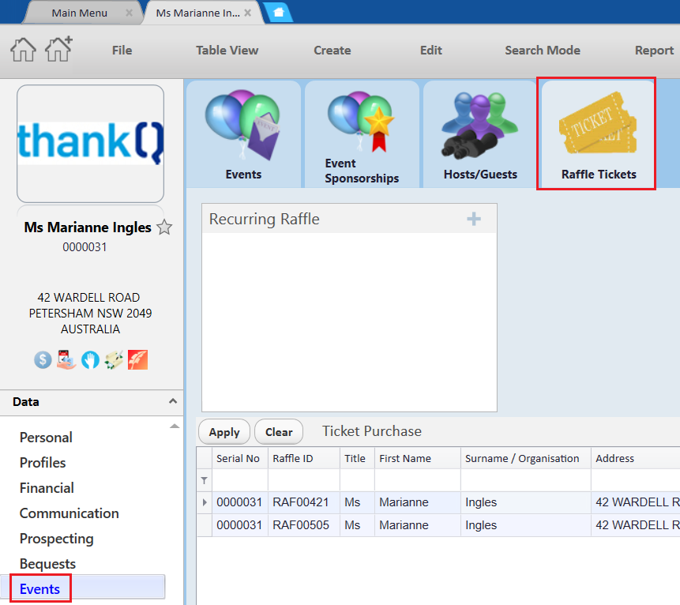Click the house-with-plus icon
Image resolution: width=680 pixels, height=605 pixels.
(59, 48)
